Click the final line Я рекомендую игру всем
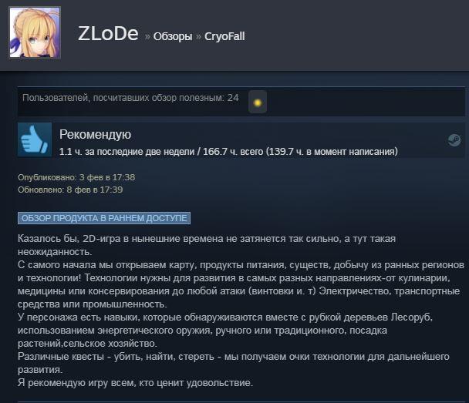This screenshot has height=403, width=469. 136,383
